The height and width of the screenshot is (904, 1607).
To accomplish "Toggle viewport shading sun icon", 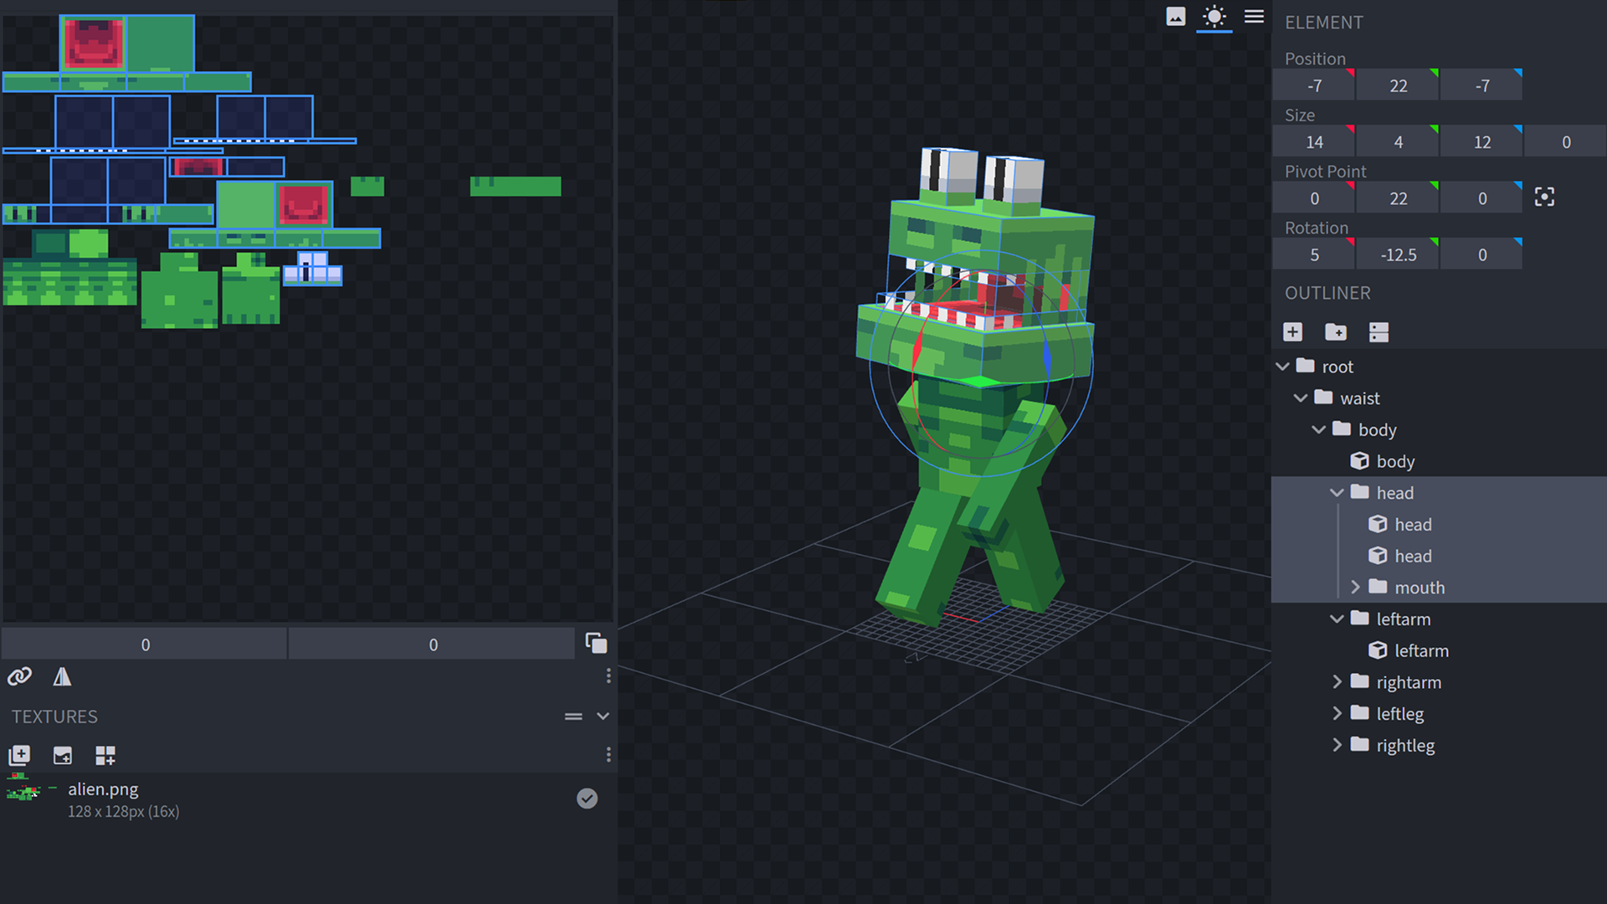I will [1214, 17].
